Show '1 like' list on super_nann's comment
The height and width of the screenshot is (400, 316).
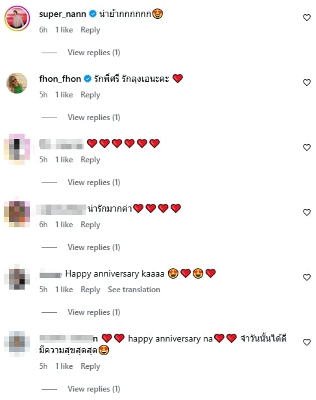[x=64, y=30]
